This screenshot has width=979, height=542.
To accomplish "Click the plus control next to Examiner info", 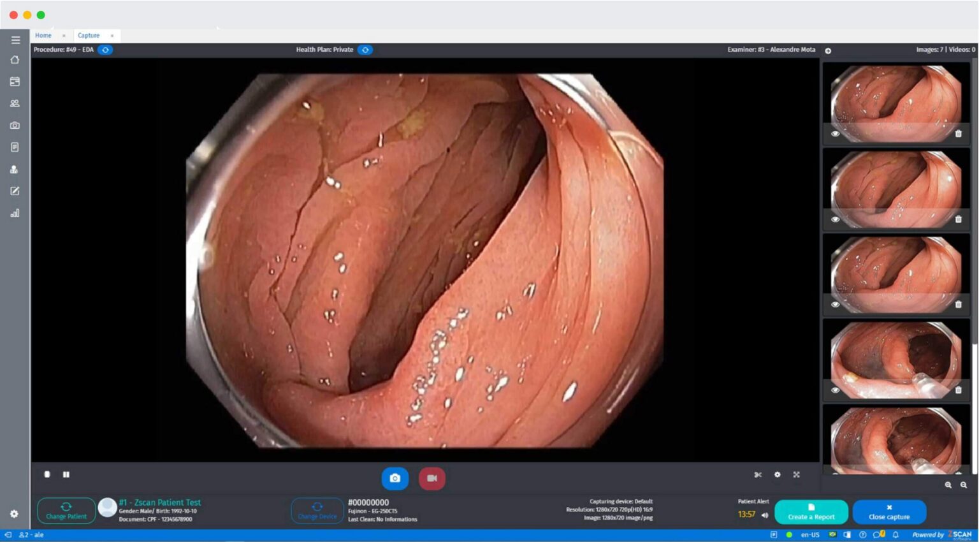I will coord(827,50).
